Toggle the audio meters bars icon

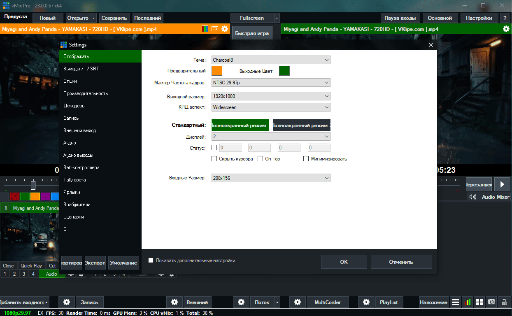(x=467, y=302)
